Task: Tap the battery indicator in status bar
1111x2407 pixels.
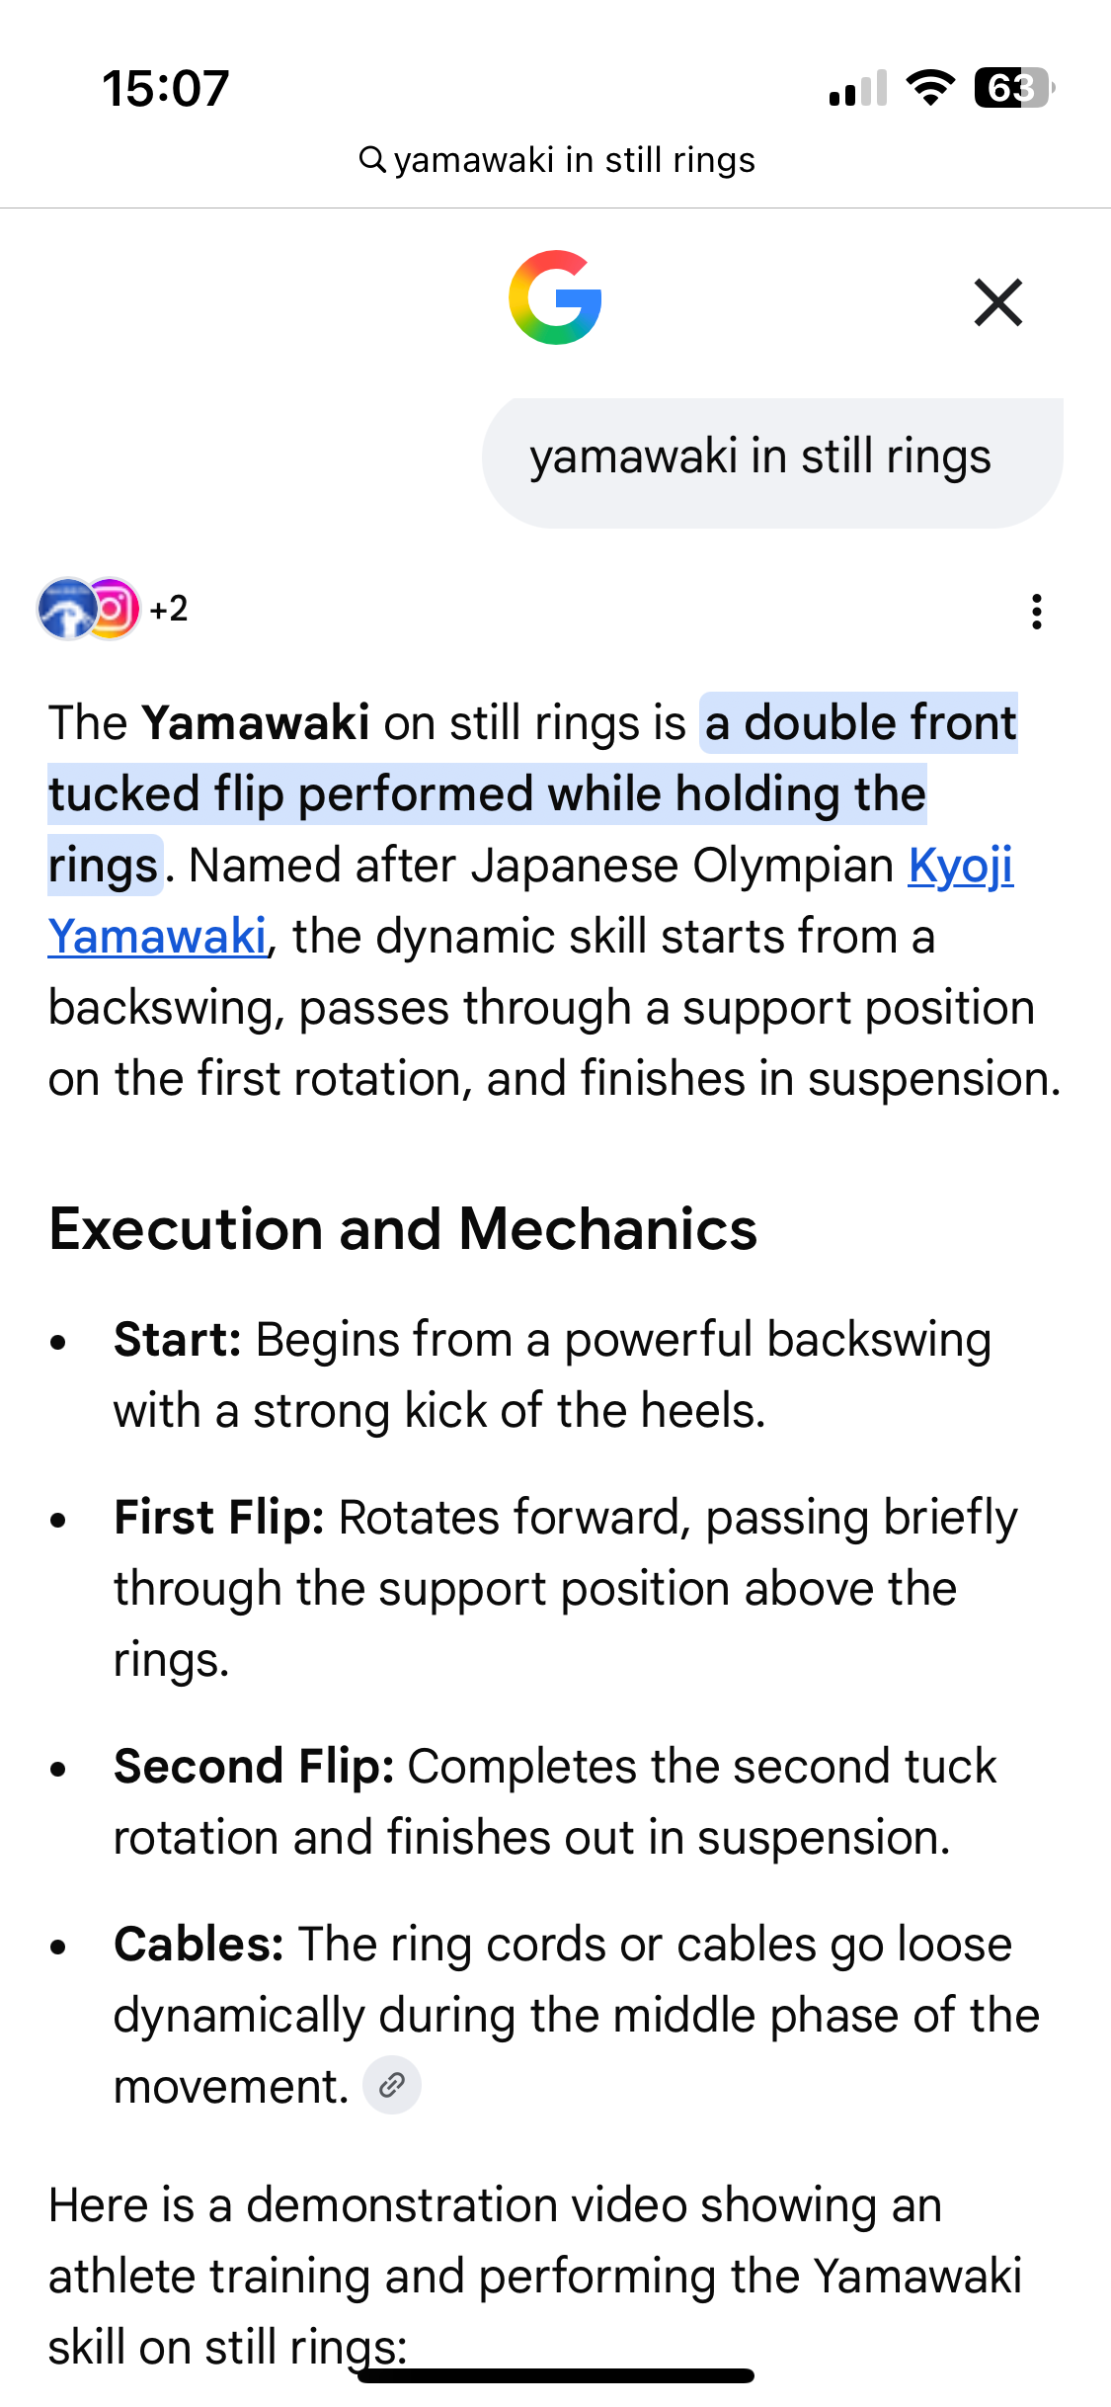Action: point(1014,88)
